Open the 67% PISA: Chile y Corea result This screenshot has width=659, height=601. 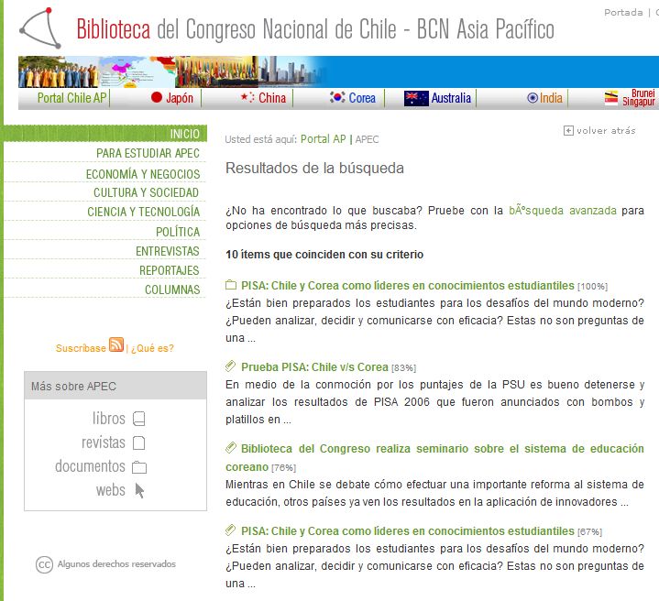(x=407, y=530)
